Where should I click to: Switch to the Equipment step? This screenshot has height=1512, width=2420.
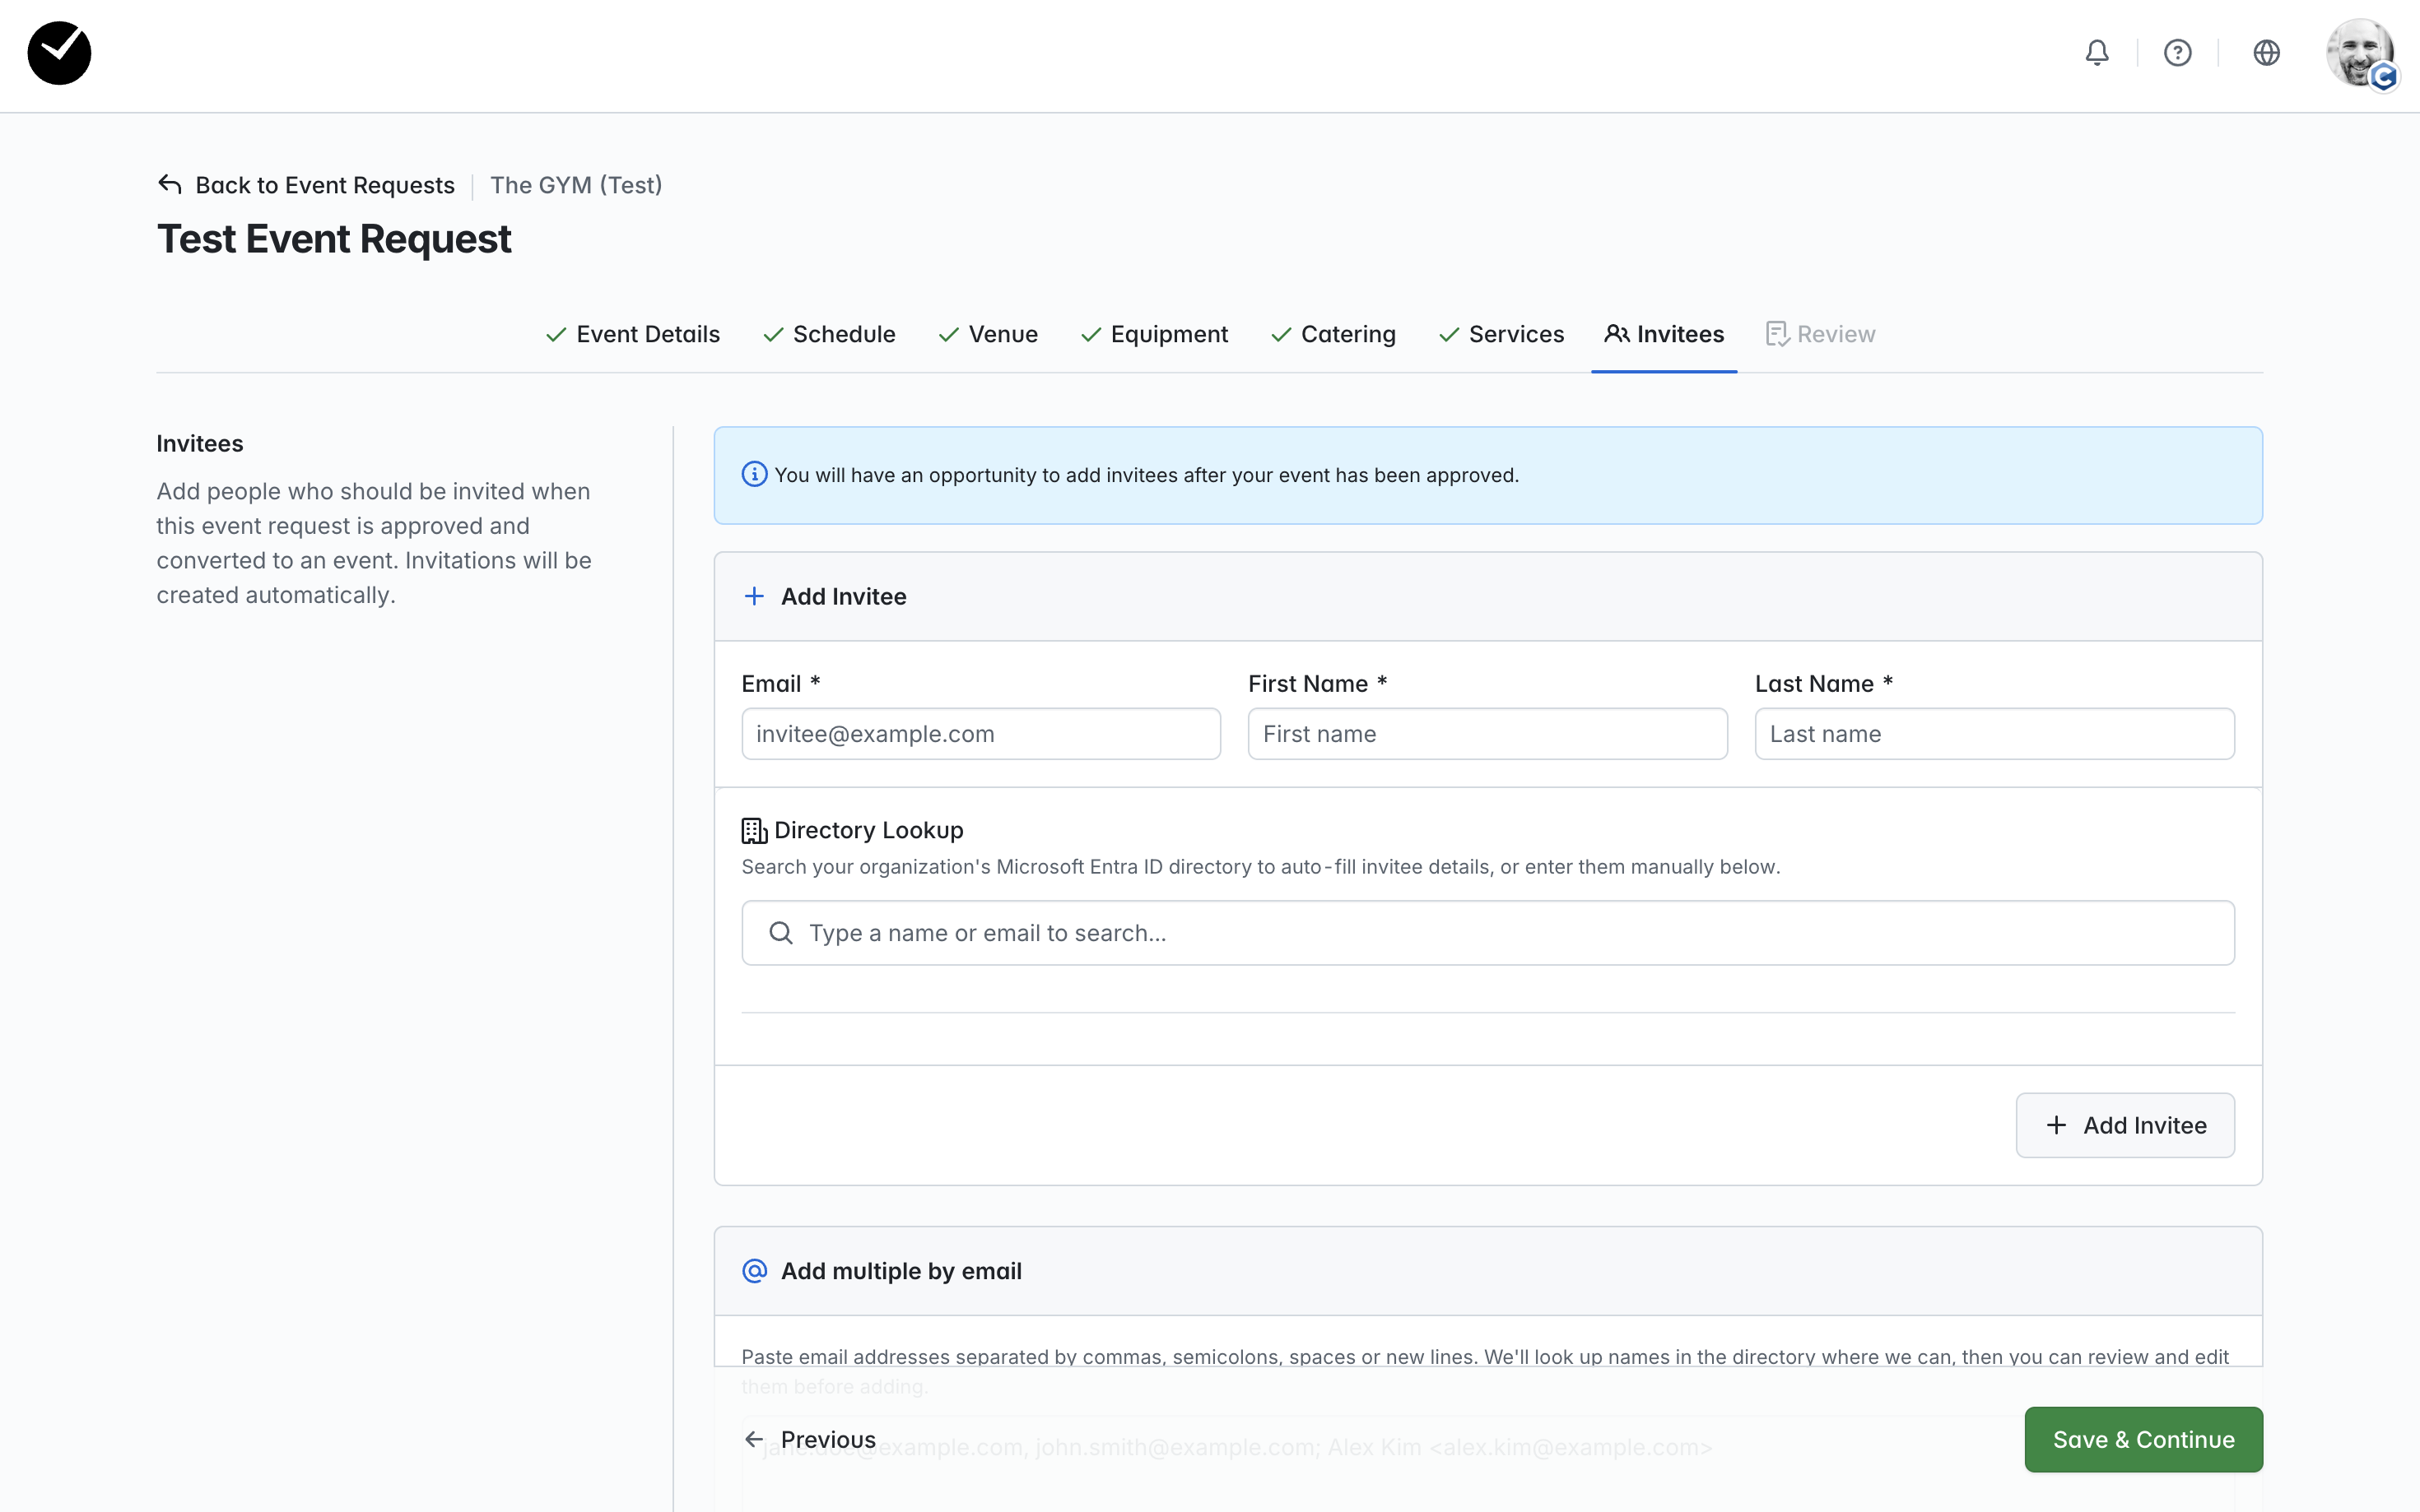(x=1155, y=334)
